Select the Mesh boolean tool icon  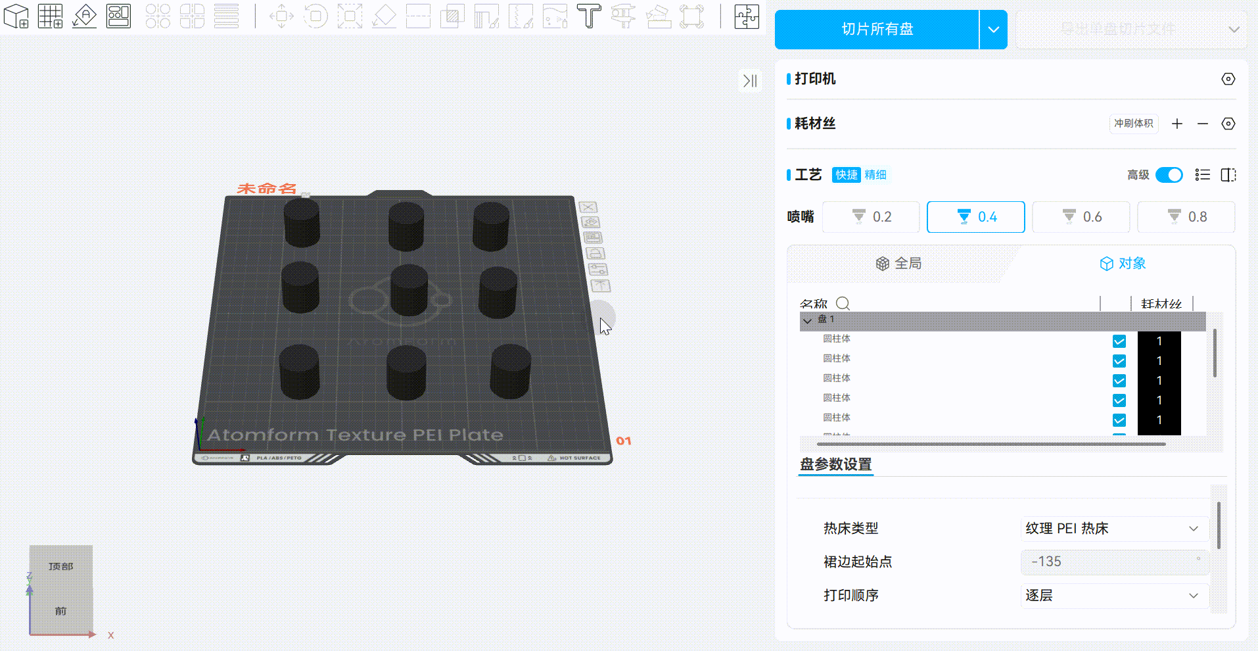(x=452, y=16)
